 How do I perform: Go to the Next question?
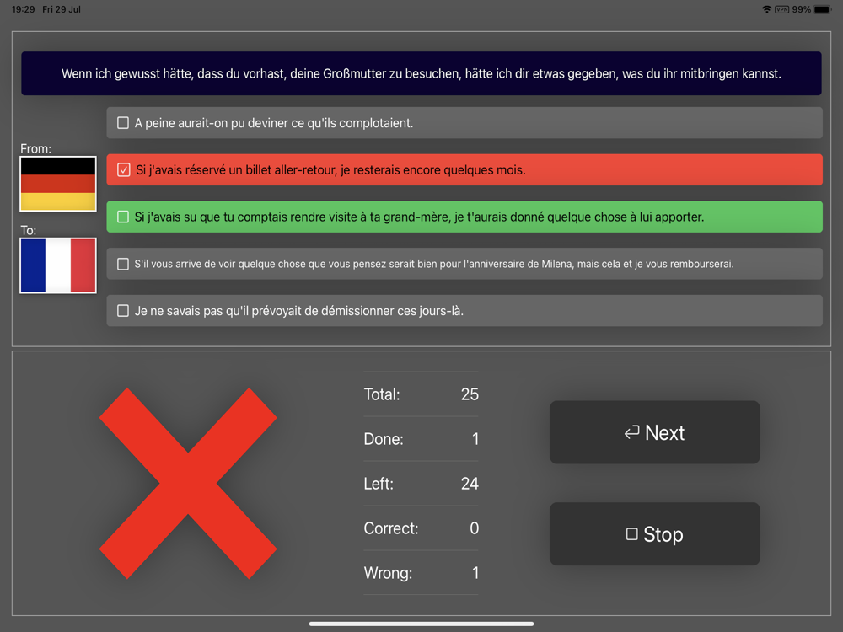click(x=655, y=432)
